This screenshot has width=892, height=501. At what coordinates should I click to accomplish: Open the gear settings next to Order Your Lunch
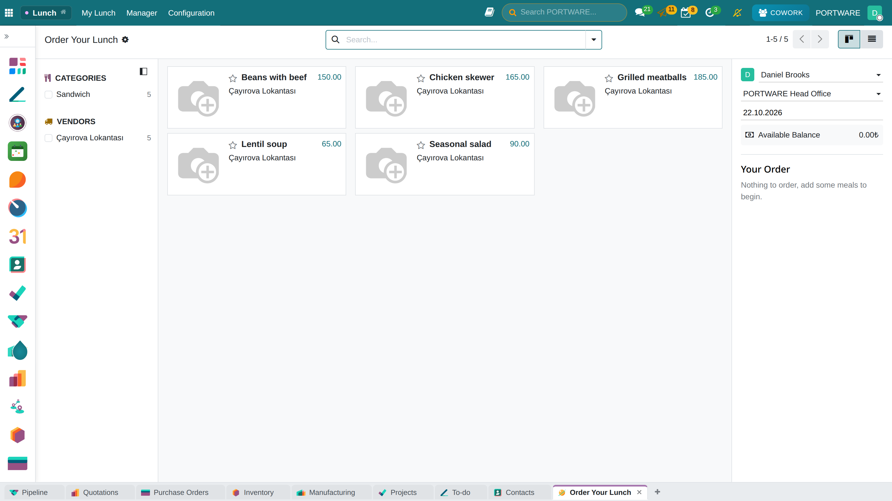click(125, 40)
